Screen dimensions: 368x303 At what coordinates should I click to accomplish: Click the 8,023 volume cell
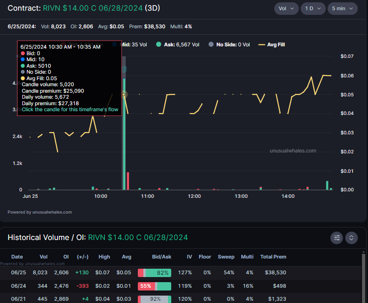pos(40,272)
